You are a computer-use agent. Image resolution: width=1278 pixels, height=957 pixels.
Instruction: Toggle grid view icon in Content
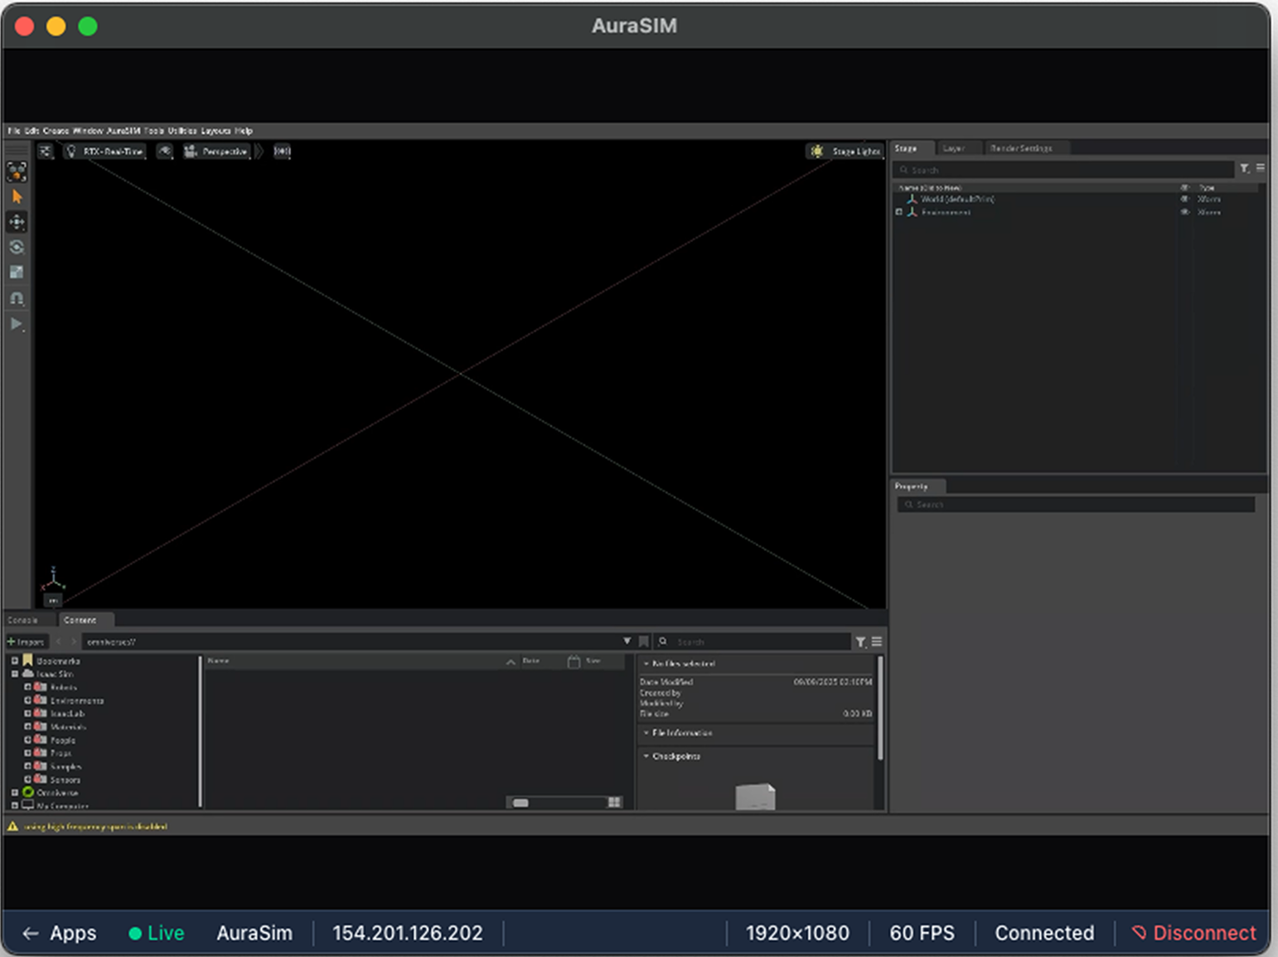pos(614,803)
